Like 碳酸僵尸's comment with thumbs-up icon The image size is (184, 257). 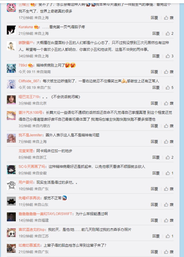pos(169,56)
